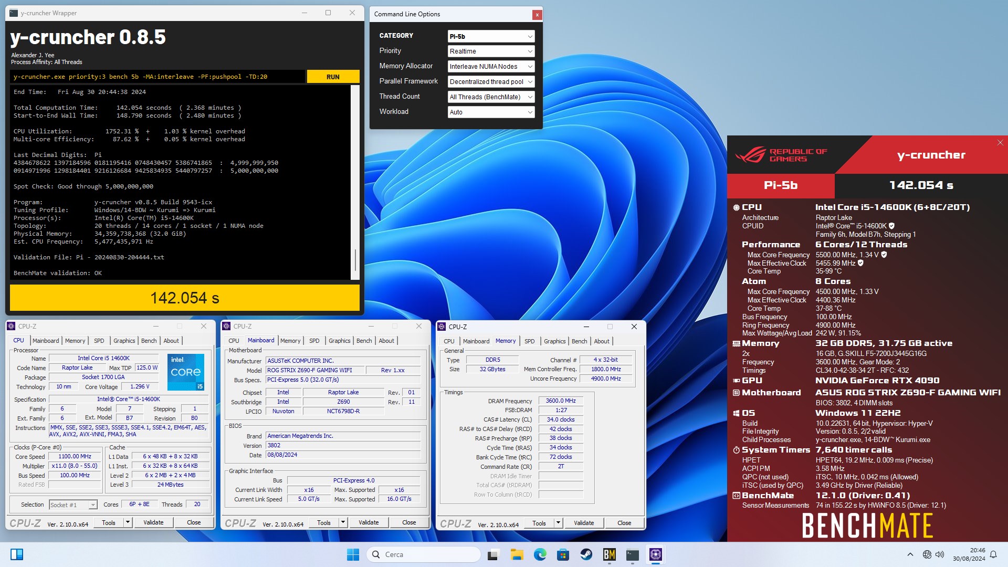Open the Tools dropdown arrow in Memory CPU-Z window

pos(558,523)
